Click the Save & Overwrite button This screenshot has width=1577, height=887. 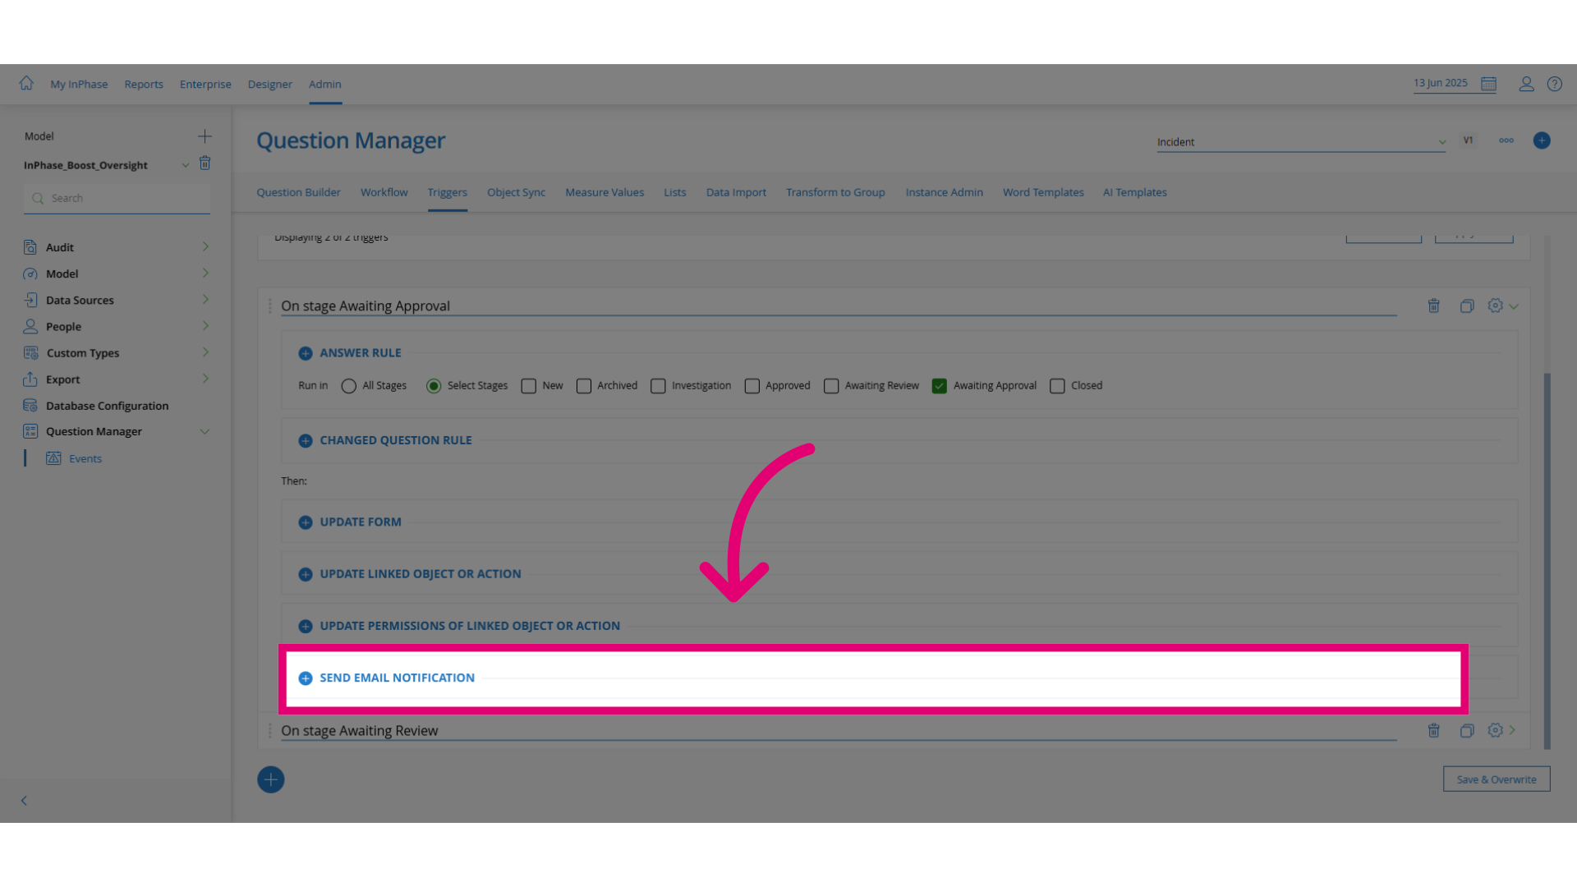(1497, 779)
